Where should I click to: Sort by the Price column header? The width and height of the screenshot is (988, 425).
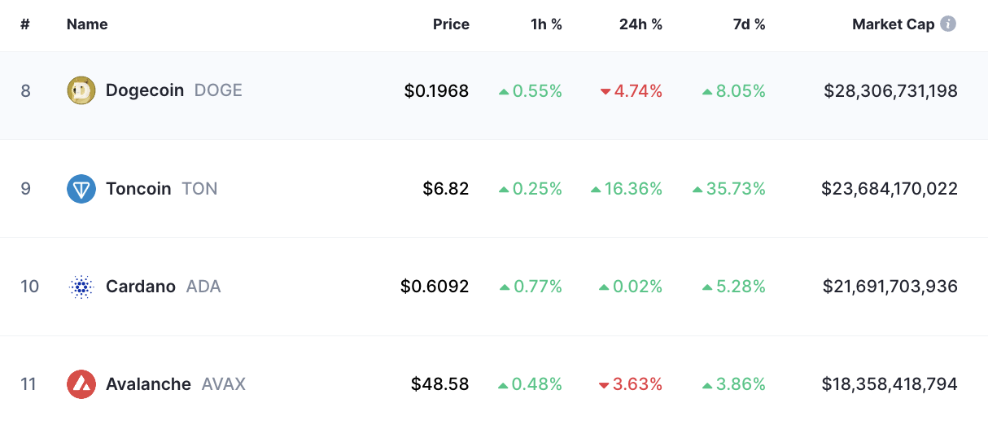coord(451,24)
